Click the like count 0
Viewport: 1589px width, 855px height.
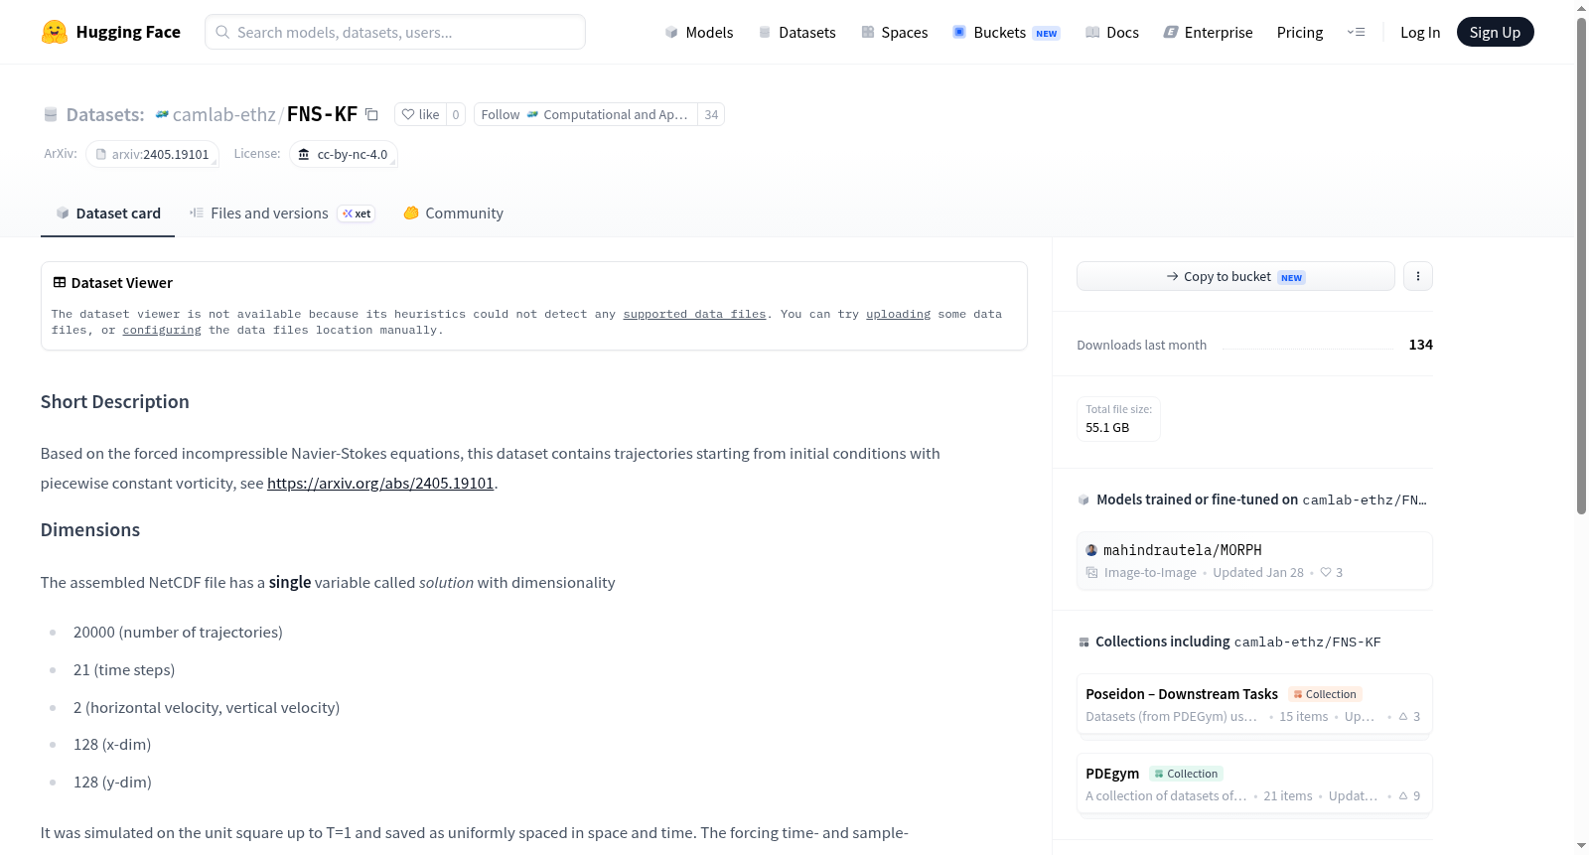(456, 114)
